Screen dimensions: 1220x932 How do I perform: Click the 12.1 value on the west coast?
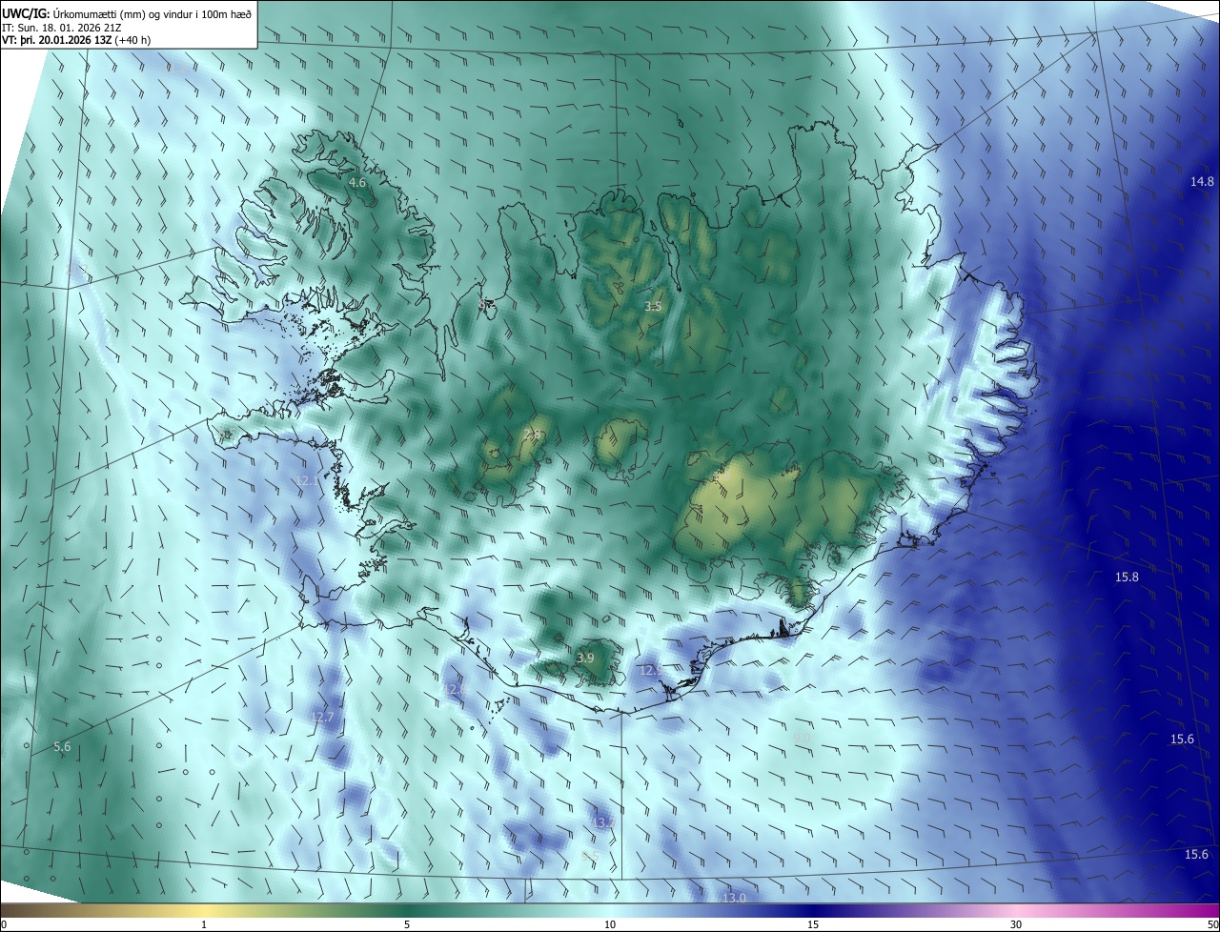click(307, 480)
